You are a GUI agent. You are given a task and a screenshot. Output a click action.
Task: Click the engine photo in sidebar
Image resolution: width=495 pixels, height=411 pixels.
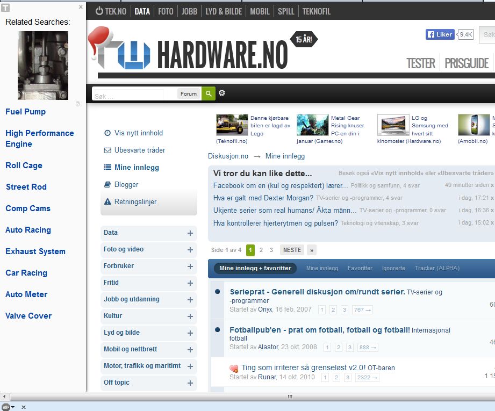click(x=43, y=66)
